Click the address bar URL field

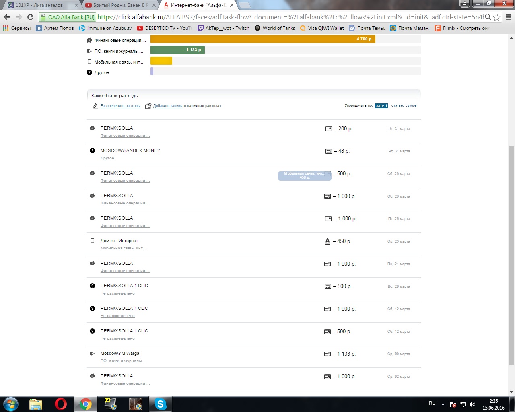(290, 17)
